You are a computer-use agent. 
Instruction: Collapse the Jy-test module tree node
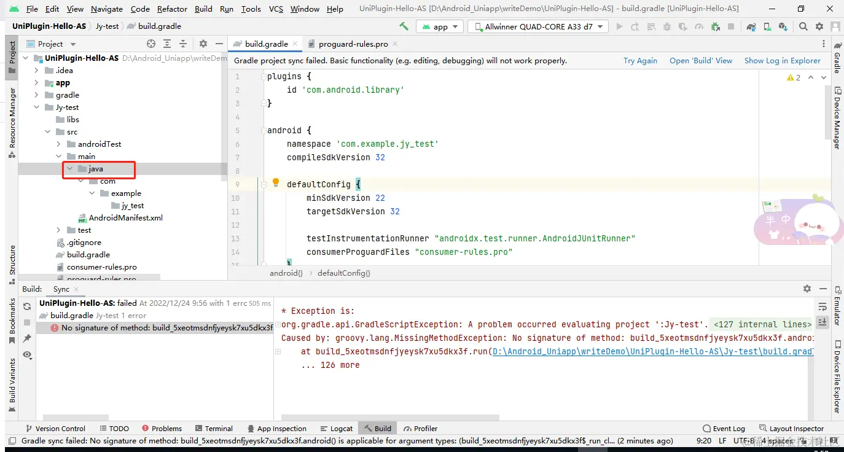point(37,107)
